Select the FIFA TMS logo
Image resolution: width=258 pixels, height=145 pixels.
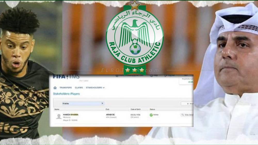tap(66, 77)
